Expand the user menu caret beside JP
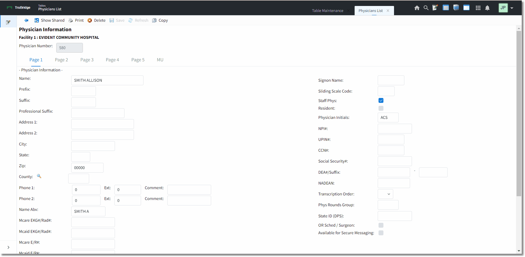The height and width of the screenshot is (257, 525). (x=512, y=8)
